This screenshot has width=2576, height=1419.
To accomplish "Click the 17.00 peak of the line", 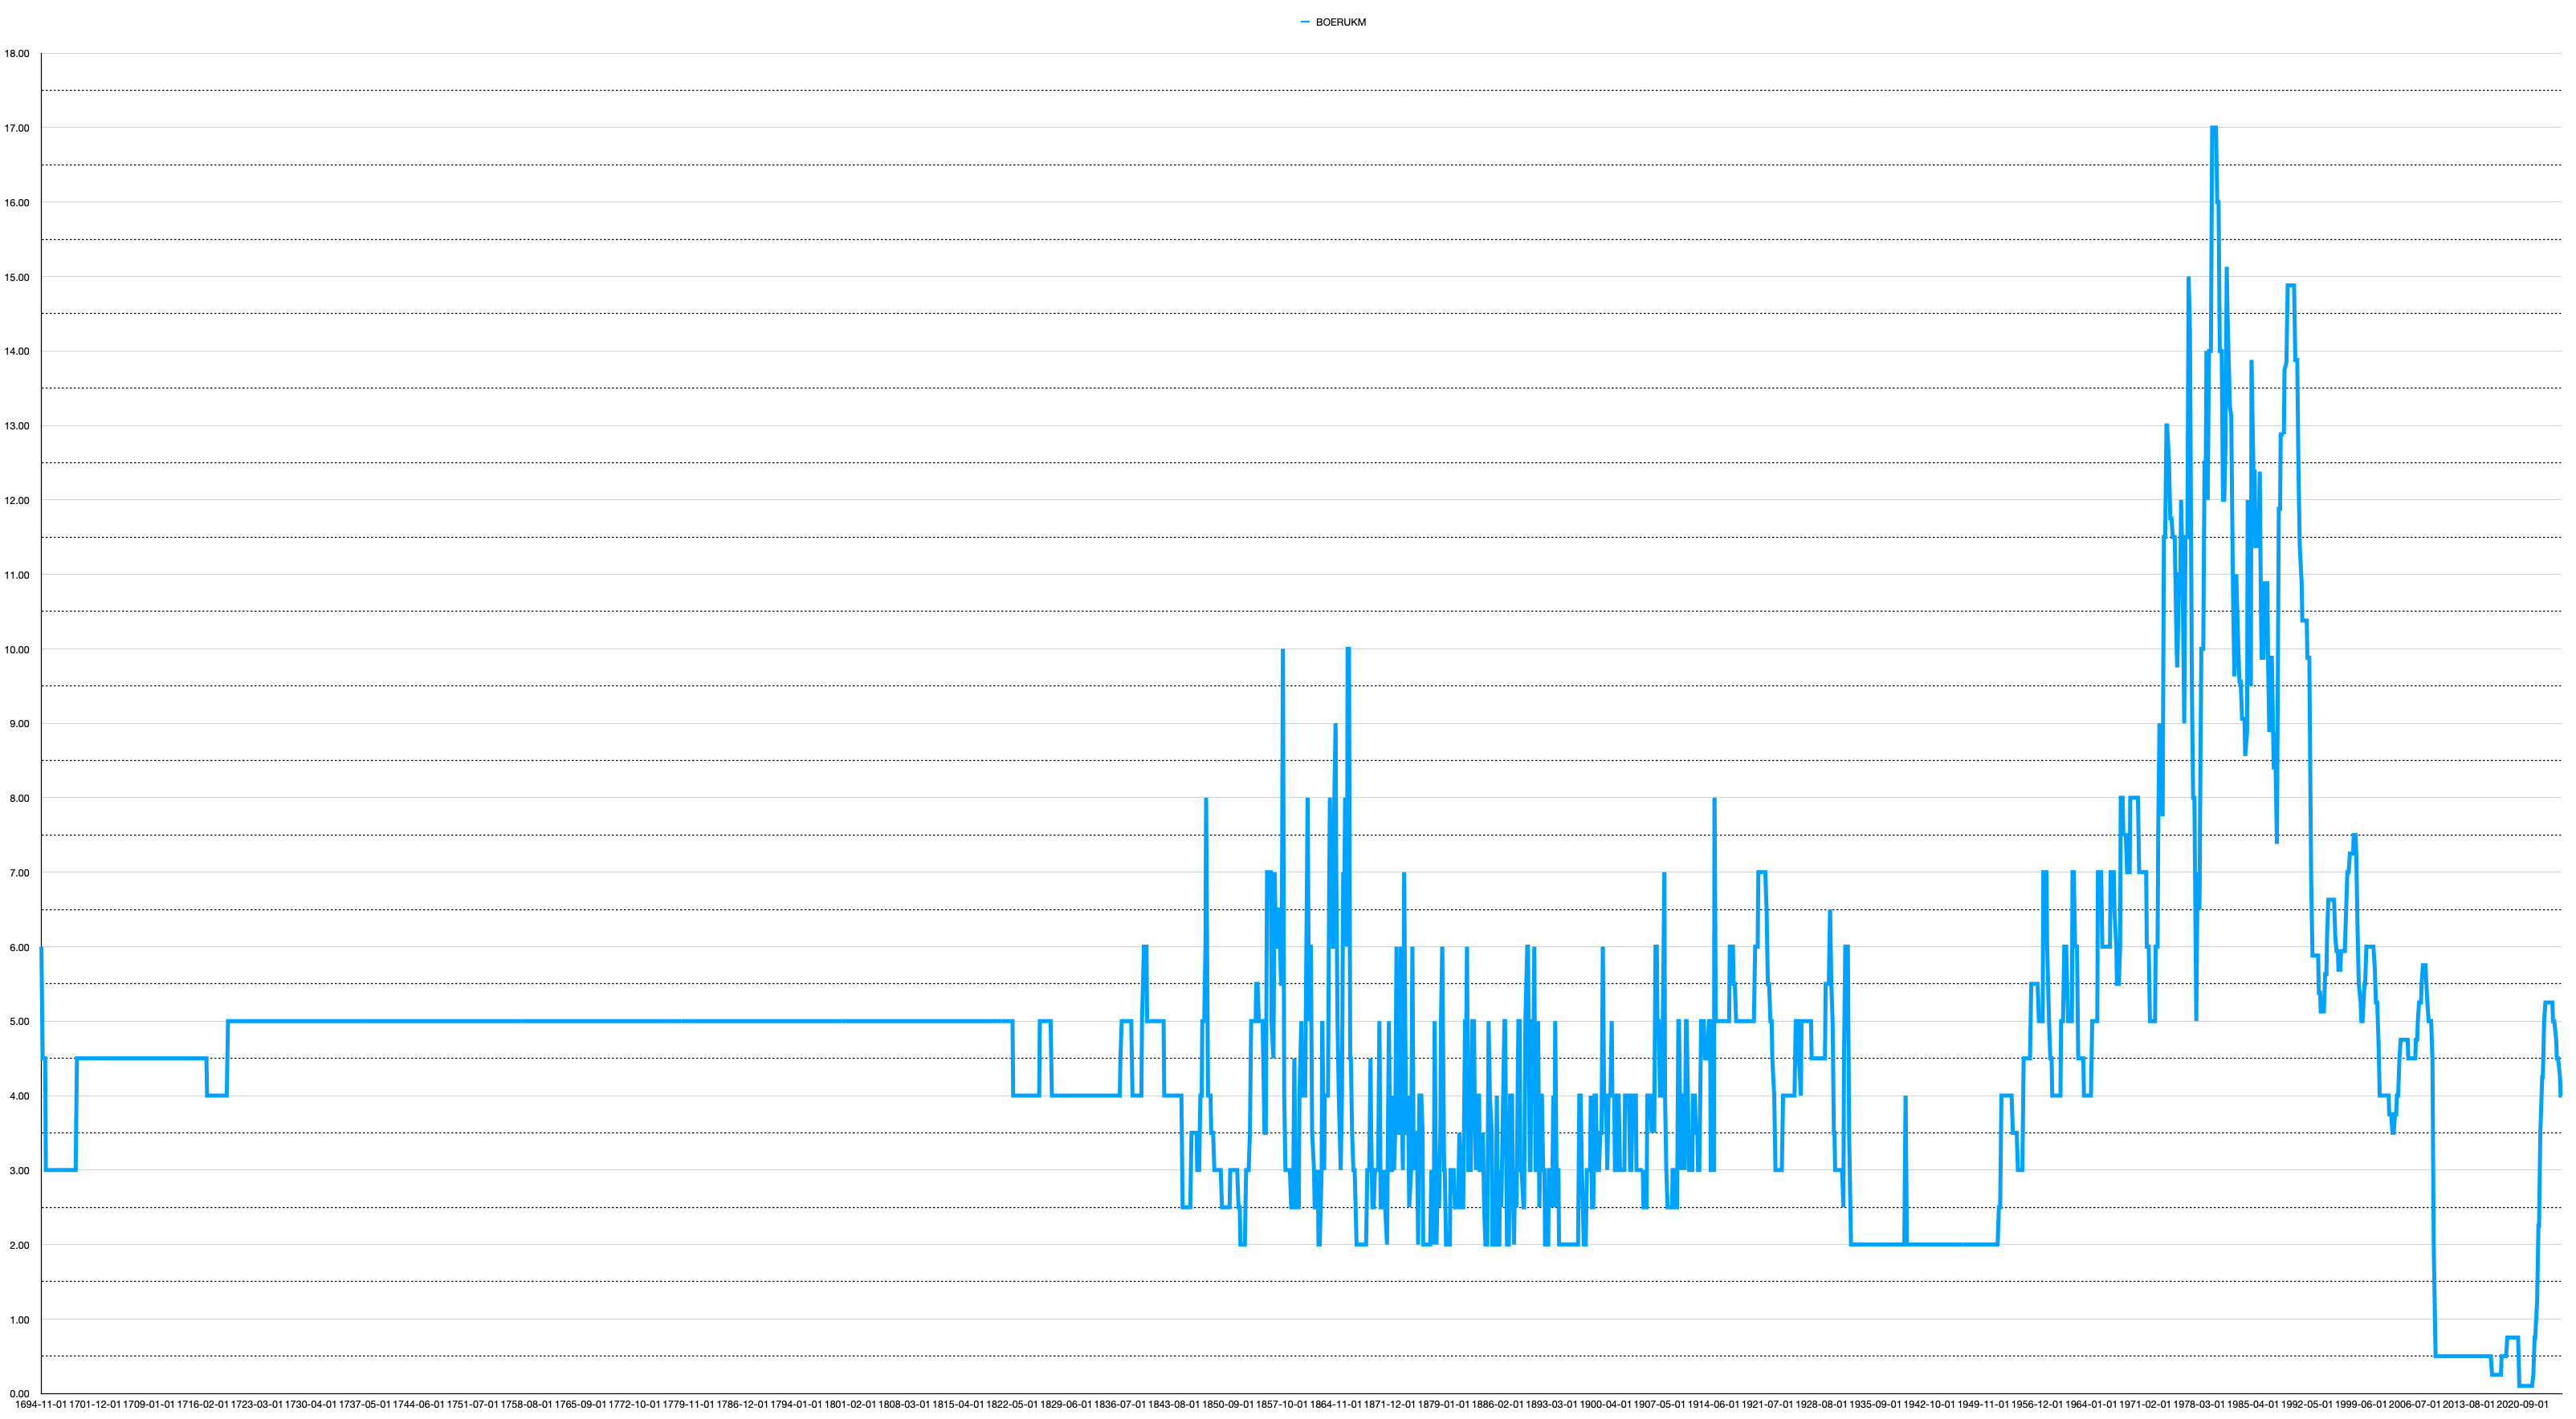I will tap(2214, 128).
